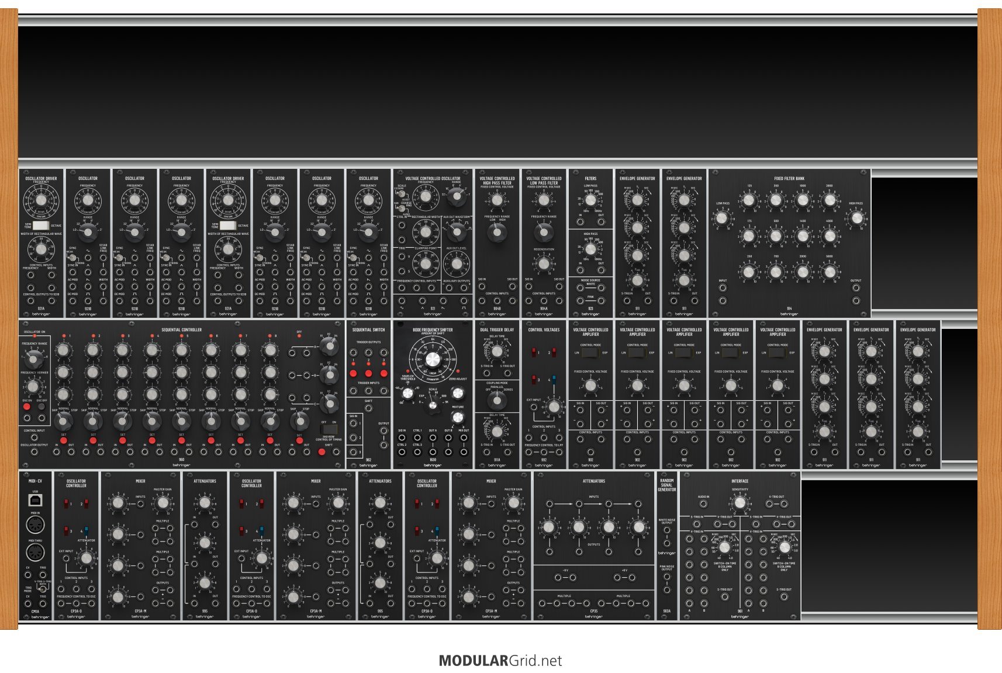Click Control Input jack on Sequential Controller
1002x673 pixels.
(x=34, y=438)
